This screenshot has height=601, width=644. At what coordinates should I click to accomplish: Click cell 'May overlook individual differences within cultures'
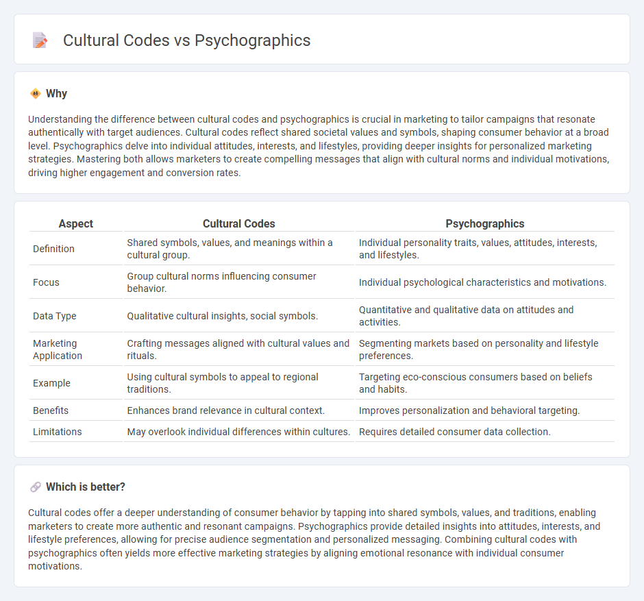click(238, 432)
